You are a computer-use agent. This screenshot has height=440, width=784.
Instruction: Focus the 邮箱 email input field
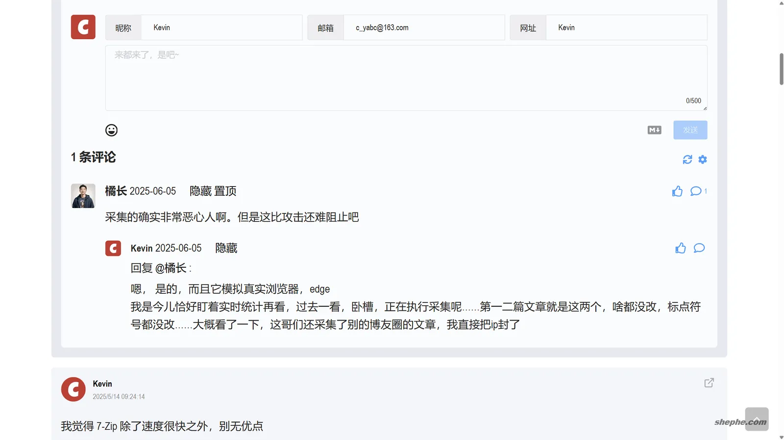coord(423,28)
